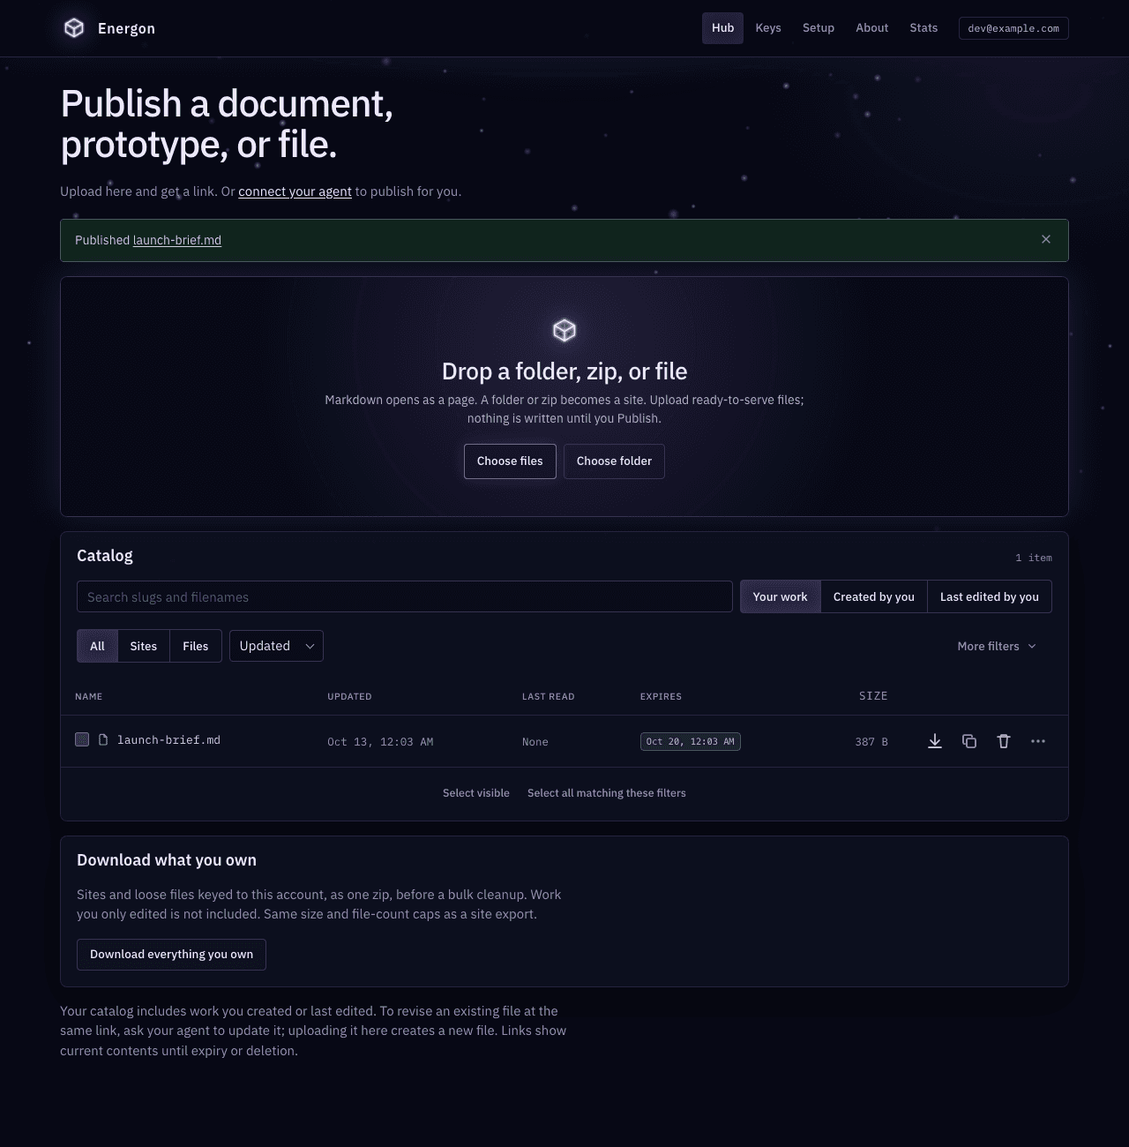Click Choose folder button
This screenshot has width=1129, height=1147.
click(x=614, y=461)
